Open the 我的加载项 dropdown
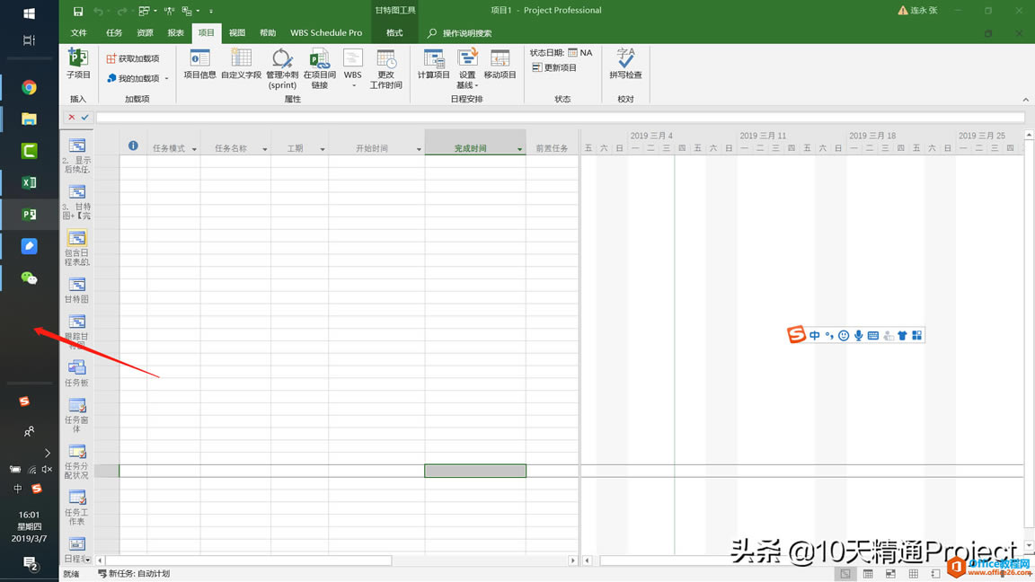1035x582 pixels. click(166, 78)
